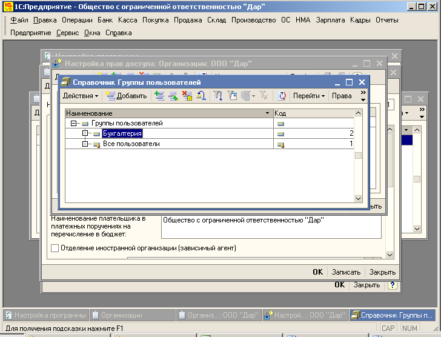Open the Банк menu
This screenshot has height=337, width=441.
pyautogui.click(x=105, y=20)
